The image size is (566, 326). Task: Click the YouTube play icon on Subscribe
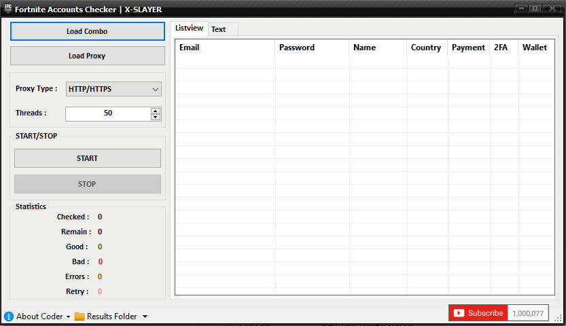pos(459,313)
